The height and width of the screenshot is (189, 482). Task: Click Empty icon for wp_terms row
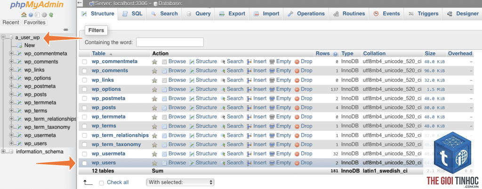click(272, 126)
